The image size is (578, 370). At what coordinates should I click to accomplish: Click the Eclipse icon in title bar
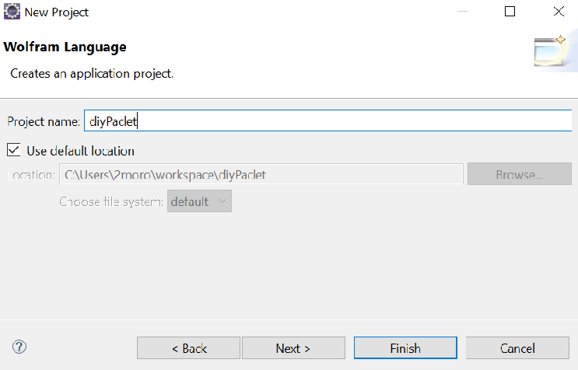(12, 12)
